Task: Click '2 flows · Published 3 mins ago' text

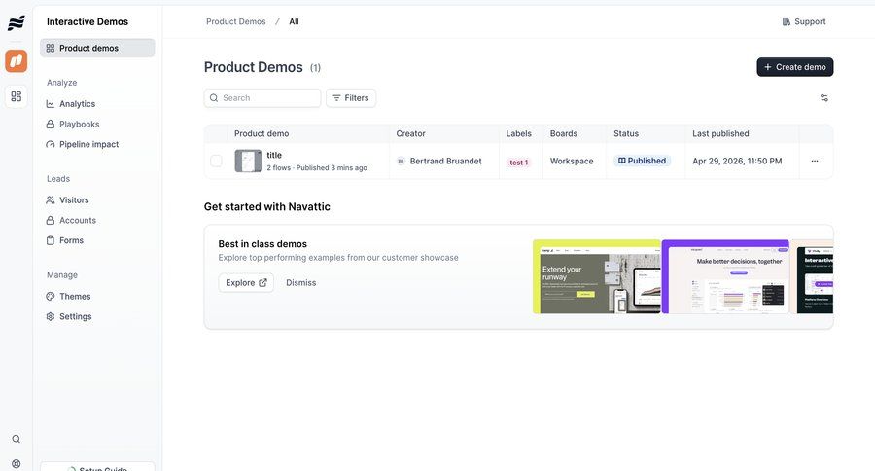Action: [x=317, y=167]
